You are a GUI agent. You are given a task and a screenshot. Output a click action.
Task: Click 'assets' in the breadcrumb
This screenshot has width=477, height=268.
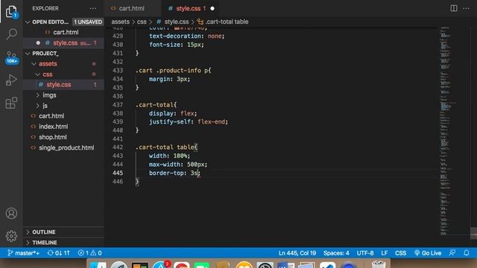[120, 22]
